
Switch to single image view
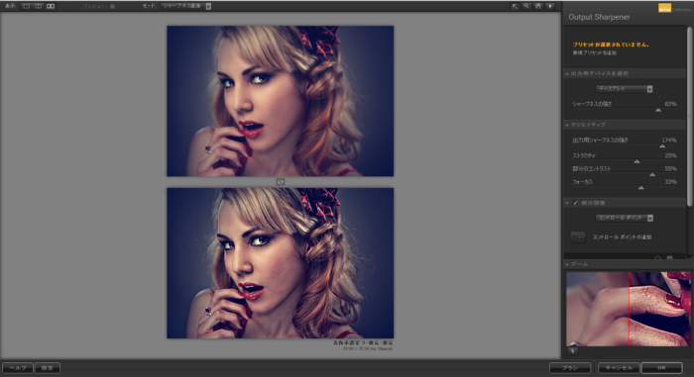[x=27, y=6]
